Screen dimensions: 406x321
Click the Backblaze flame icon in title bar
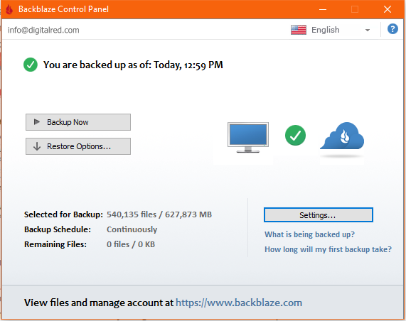9,9
